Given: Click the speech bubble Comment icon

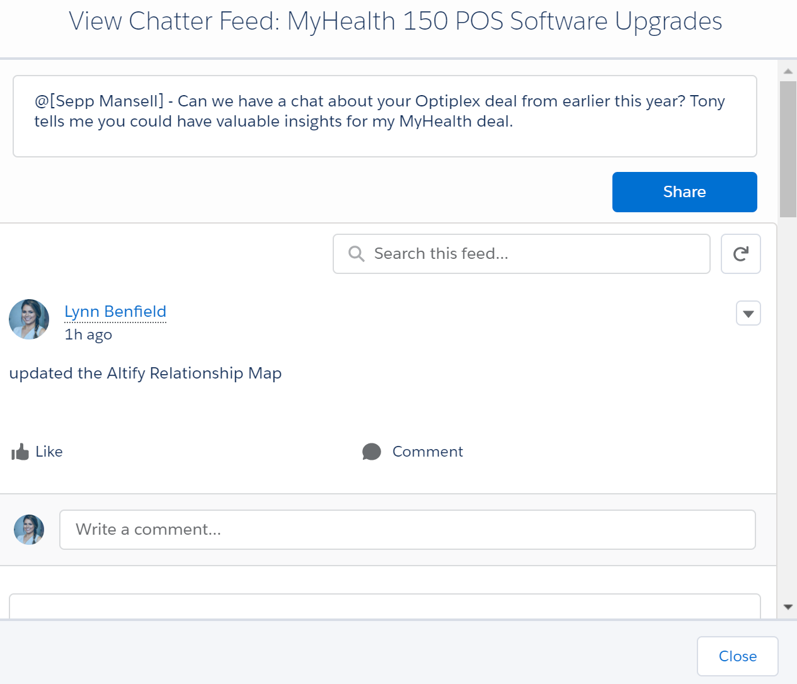Looking at the screenshot, I should click(x=372, y=452).
